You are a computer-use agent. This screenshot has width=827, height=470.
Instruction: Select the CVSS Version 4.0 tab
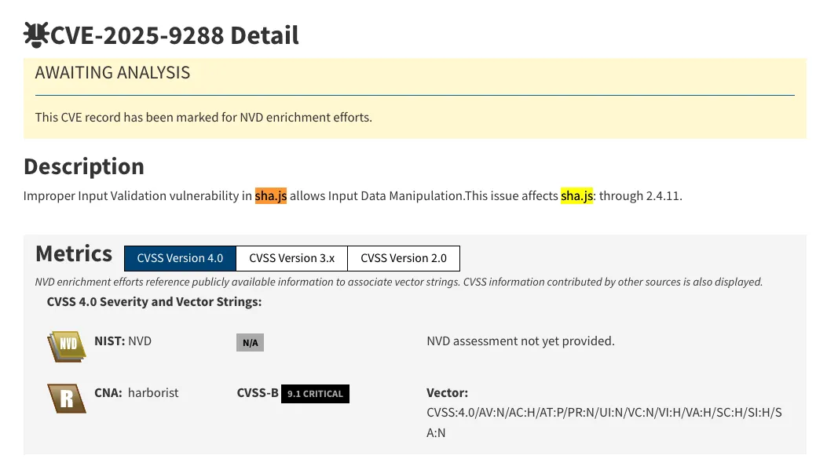(x=180, y=258)
